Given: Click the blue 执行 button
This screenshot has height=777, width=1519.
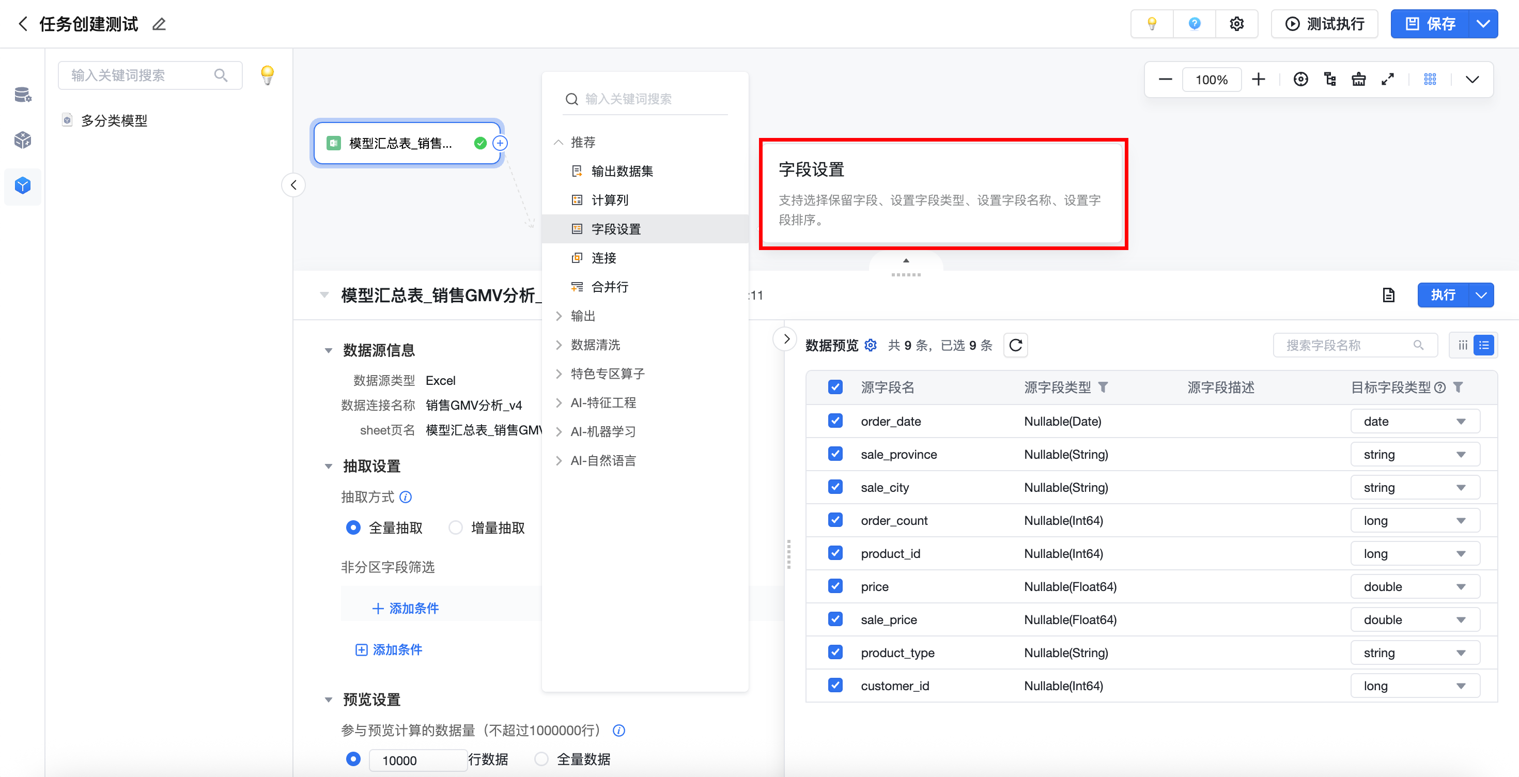Looking at the screenshot, I should (1443, 296).
